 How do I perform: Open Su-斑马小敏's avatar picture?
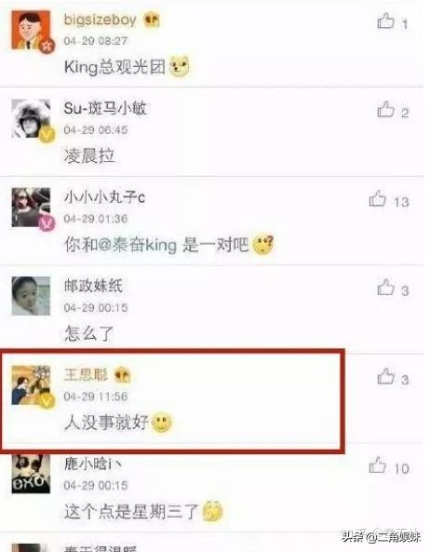click(x=31, y=119)
